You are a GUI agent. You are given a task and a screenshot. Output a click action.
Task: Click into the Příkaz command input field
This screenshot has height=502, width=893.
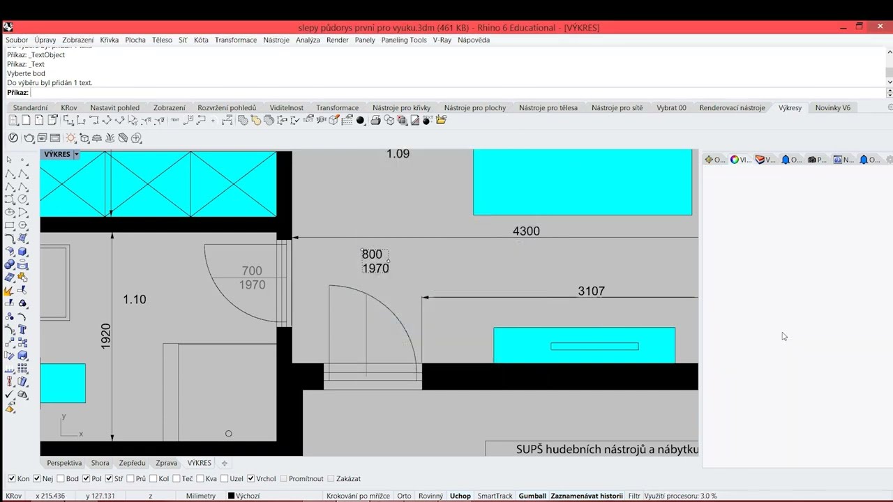pyautogui.click(x=457, y=93)
